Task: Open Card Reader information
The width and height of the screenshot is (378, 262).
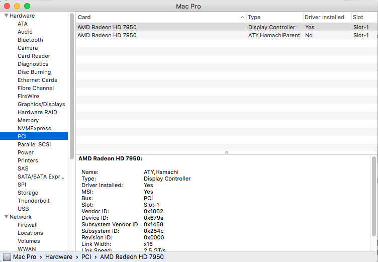Action: [x=34, y=56]
